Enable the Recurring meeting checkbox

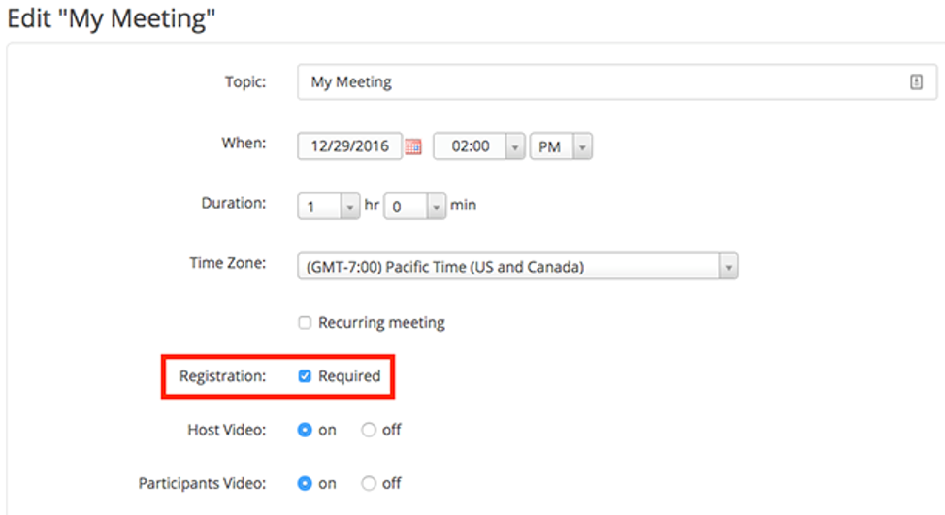point(305,323)
